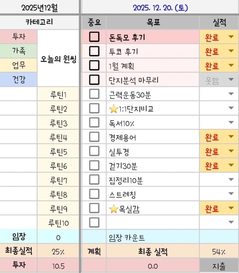Open the empty status dropdown for 집정리10분

(231, 180)
